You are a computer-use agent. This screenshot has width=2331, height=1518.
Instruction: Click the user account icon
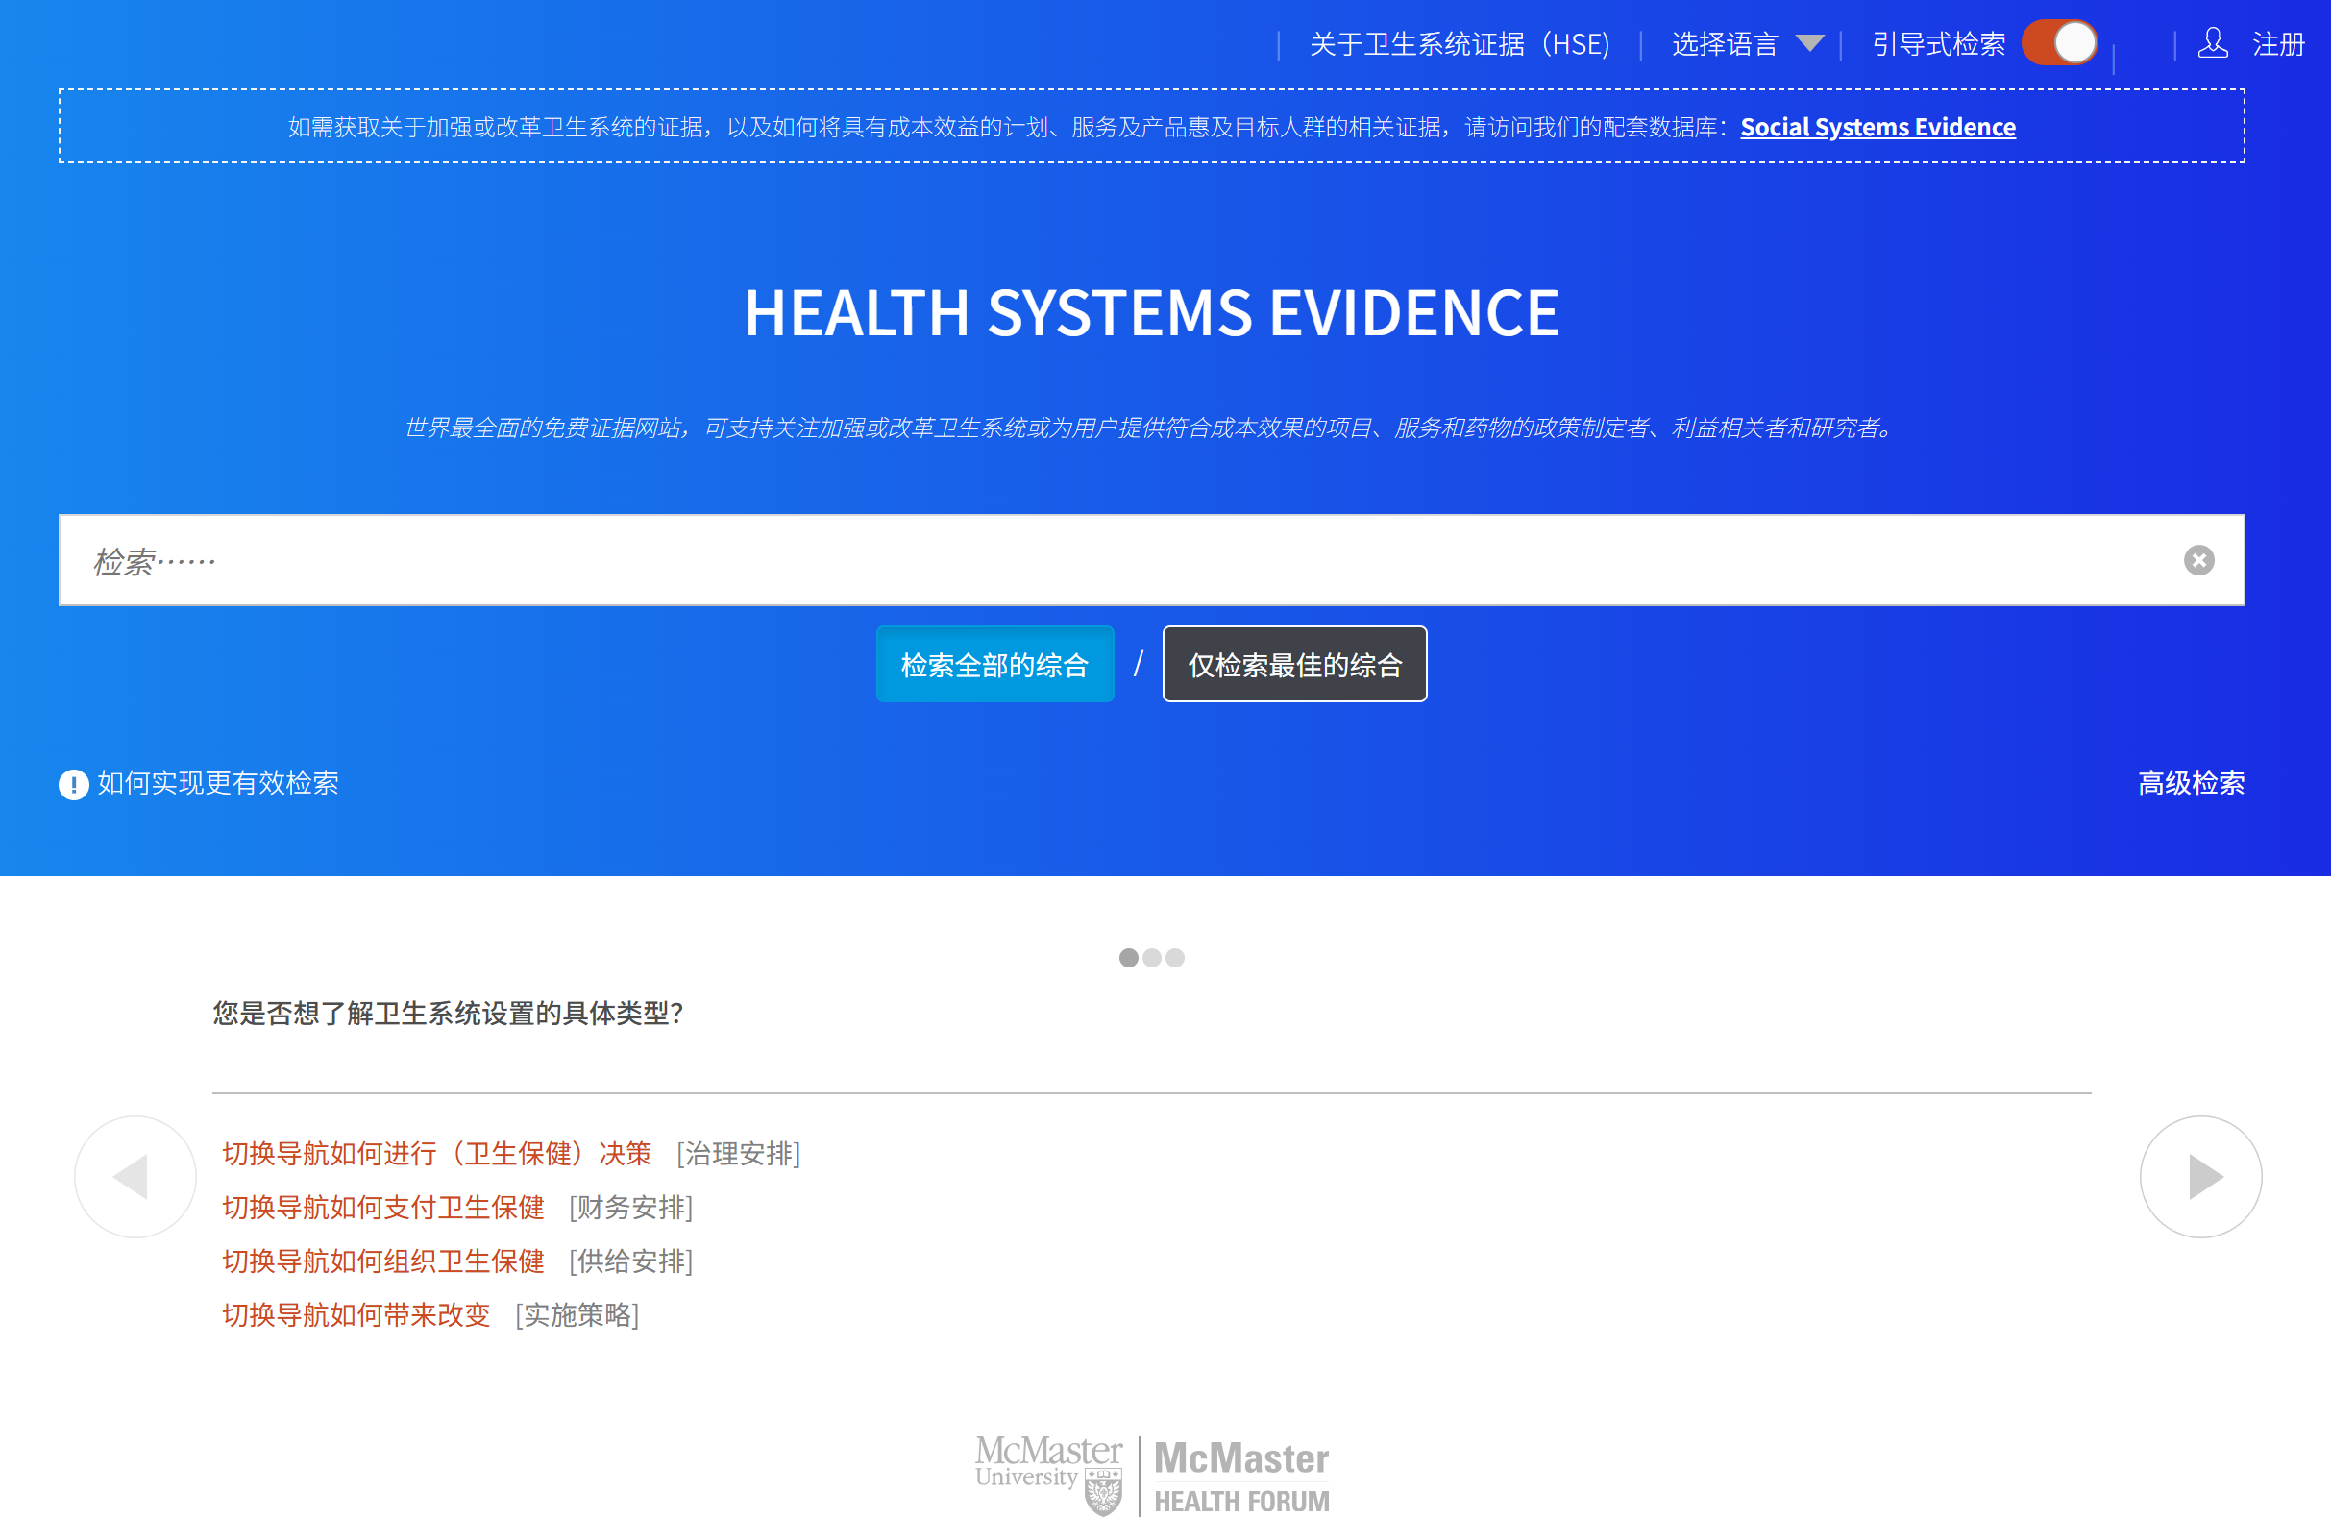(2213, 44)
